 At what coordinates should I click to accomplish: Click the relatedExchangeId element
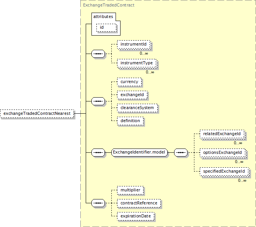tap(222, 134)
